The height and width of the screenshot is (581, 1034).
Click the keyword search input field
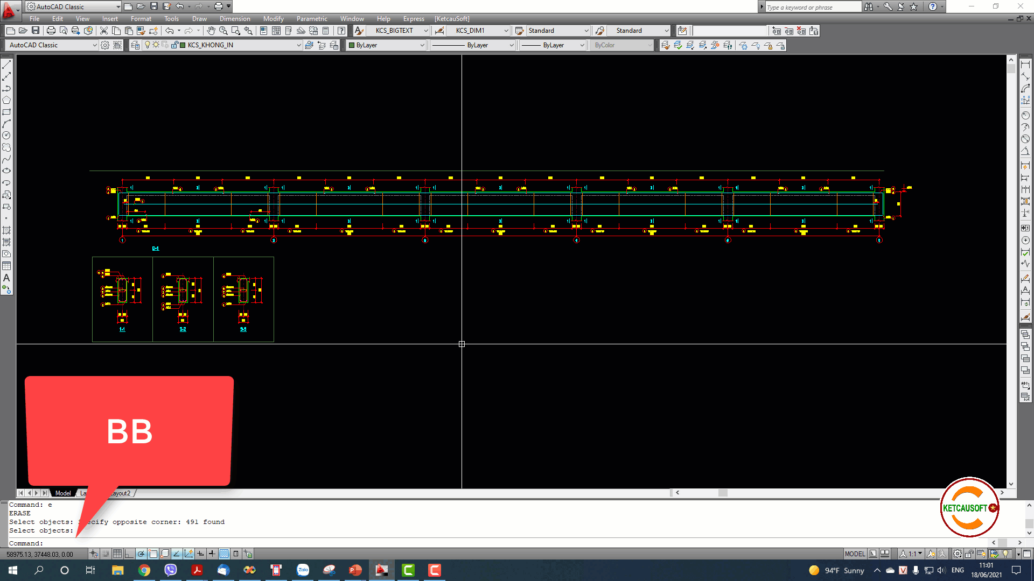coord(813,7)
